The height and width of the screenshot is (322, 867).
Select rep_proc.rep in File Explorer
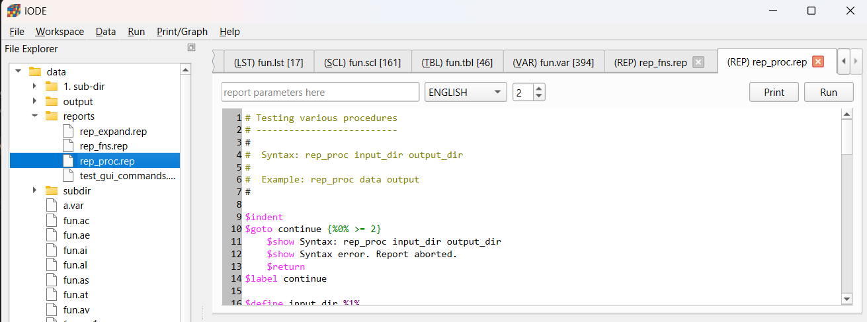[106, 161]
